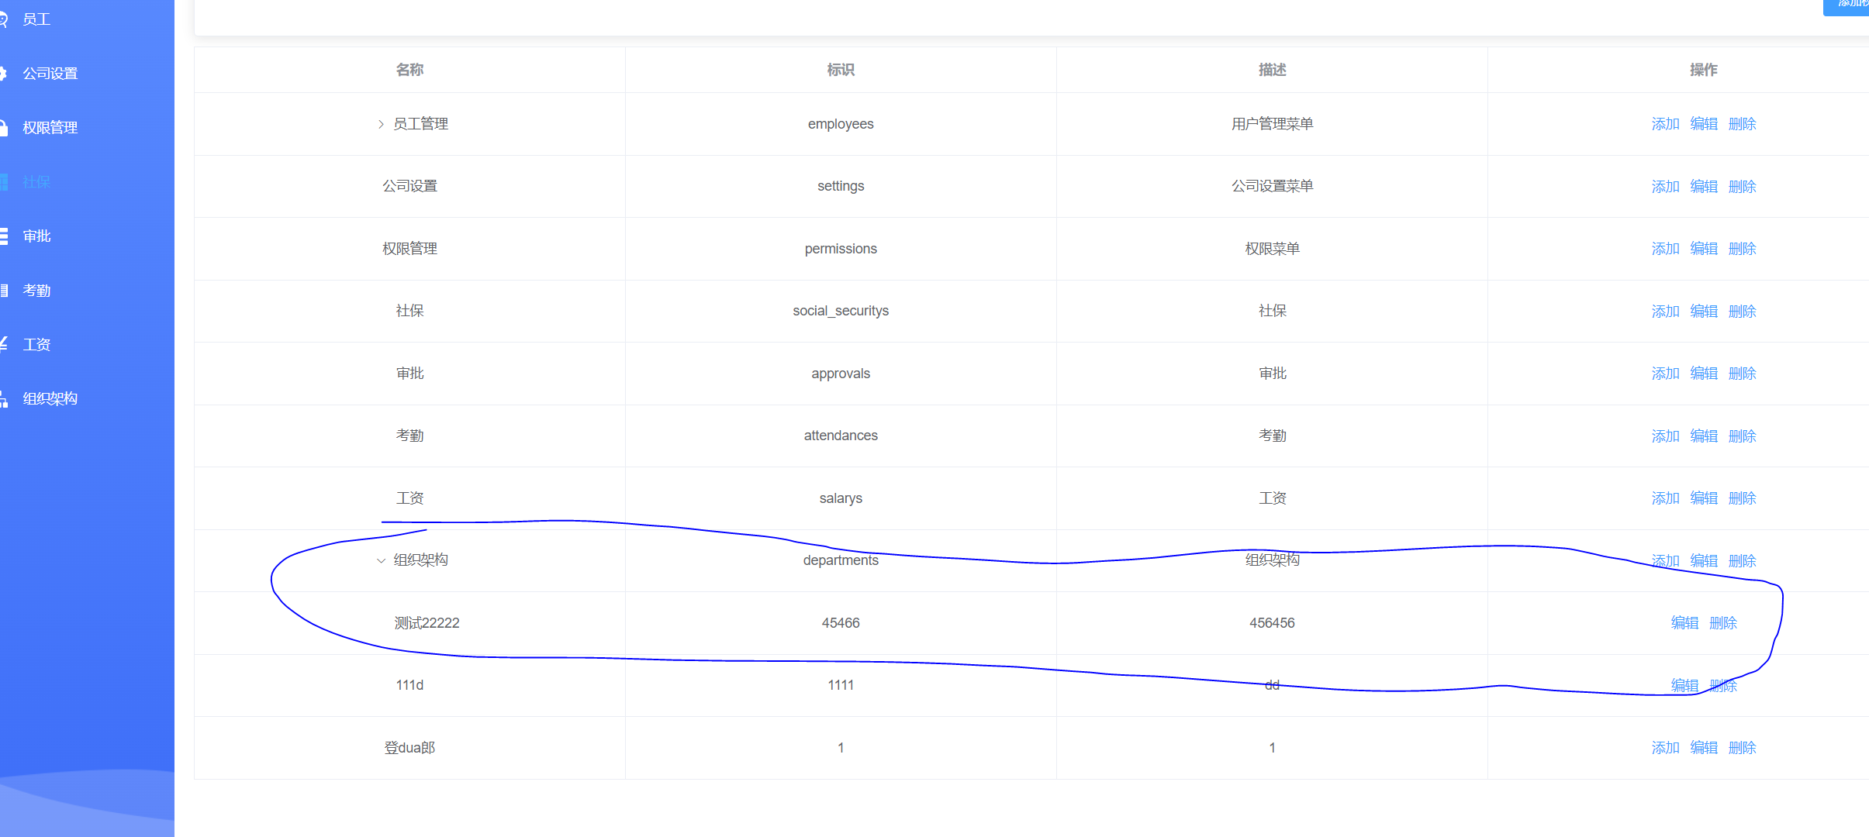Viewport: 1869px width, 837px height.
Task: Collapse the 组织架构 departments row
Action: 380,560
